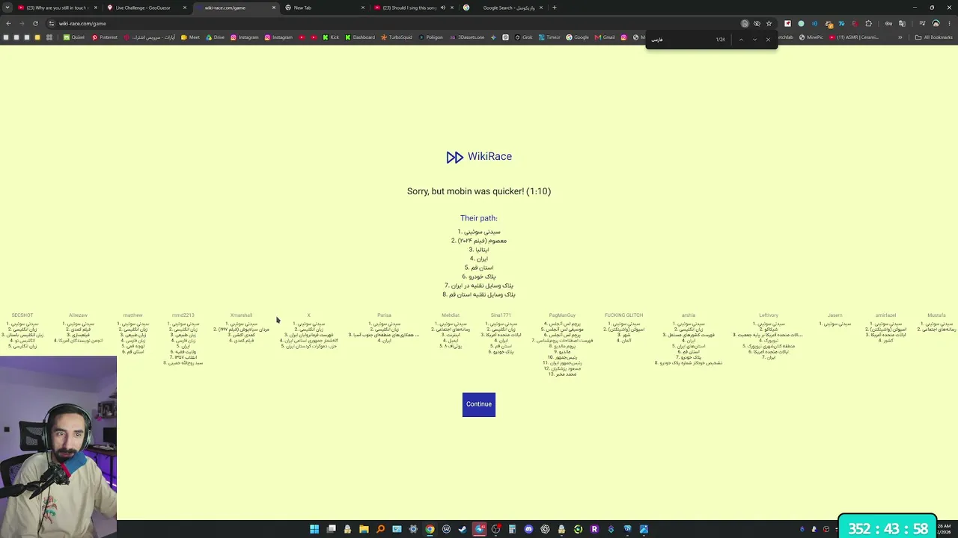Open the Windows Start menu

[314, 529]
